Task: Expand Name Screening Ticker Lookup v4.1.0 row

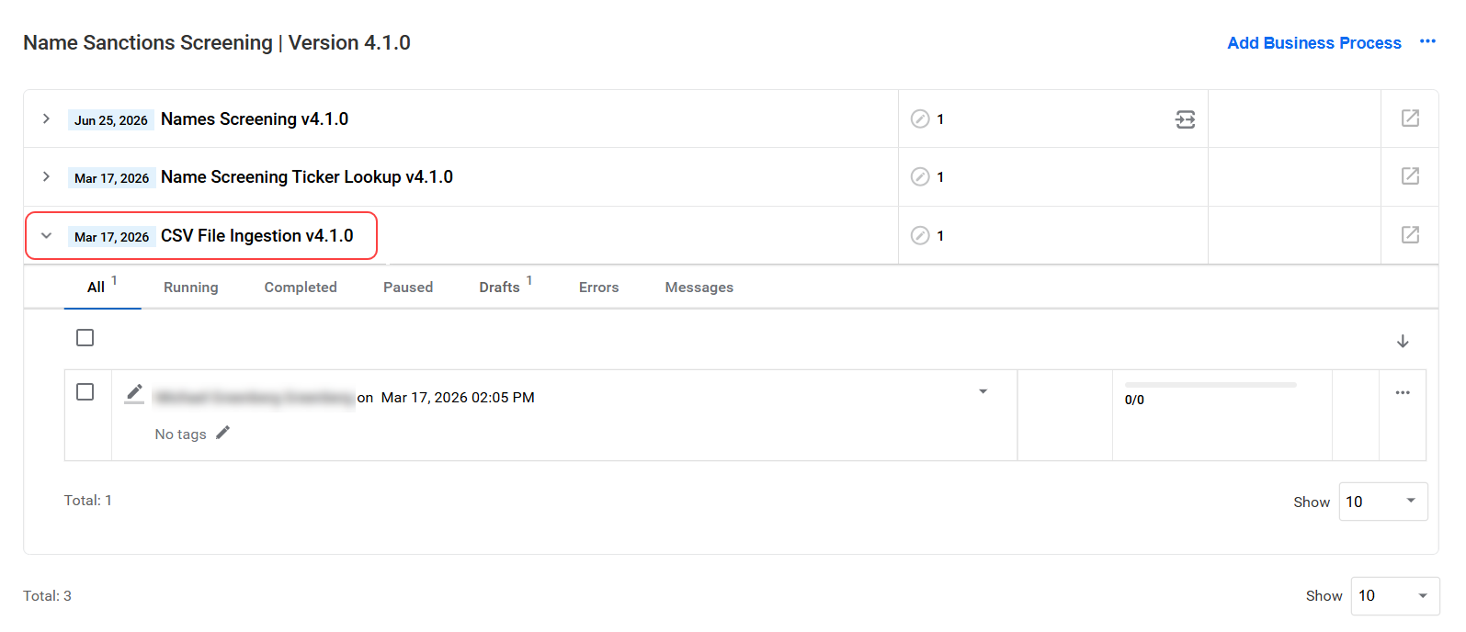Action: click(x=46, y=176)
